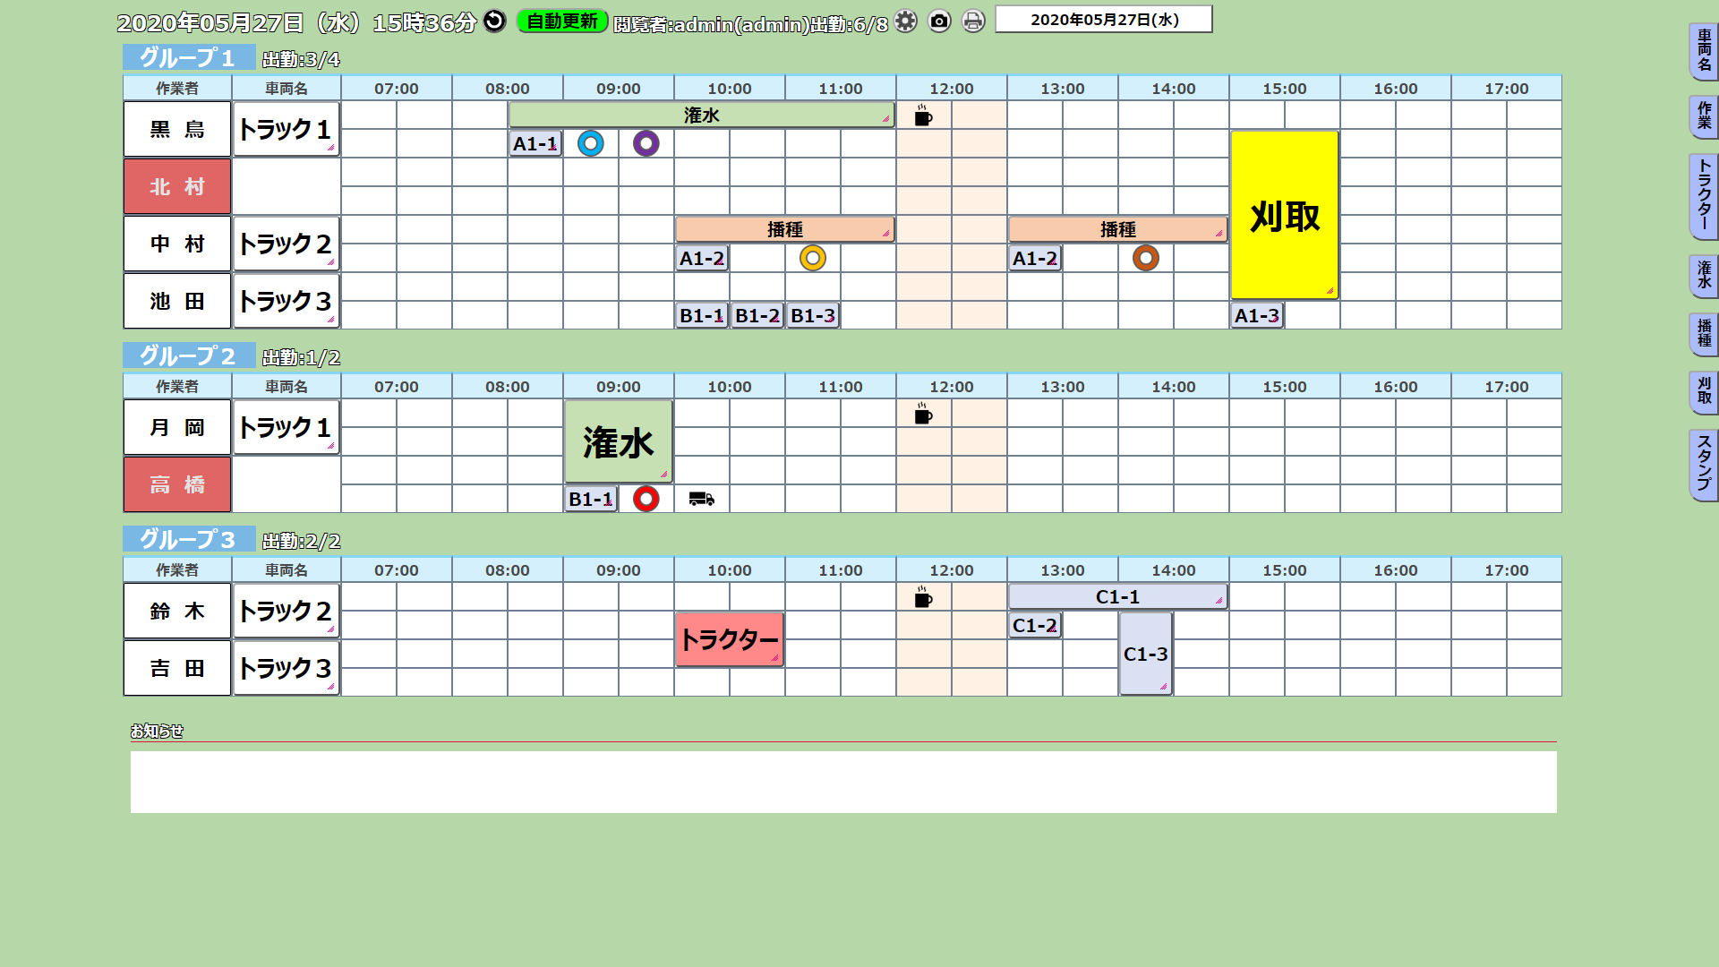
Task: Expand the 車両名 side tab
Action: tap(1703, 51)
